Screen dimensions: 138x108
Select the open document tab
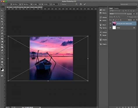point(24,7)
